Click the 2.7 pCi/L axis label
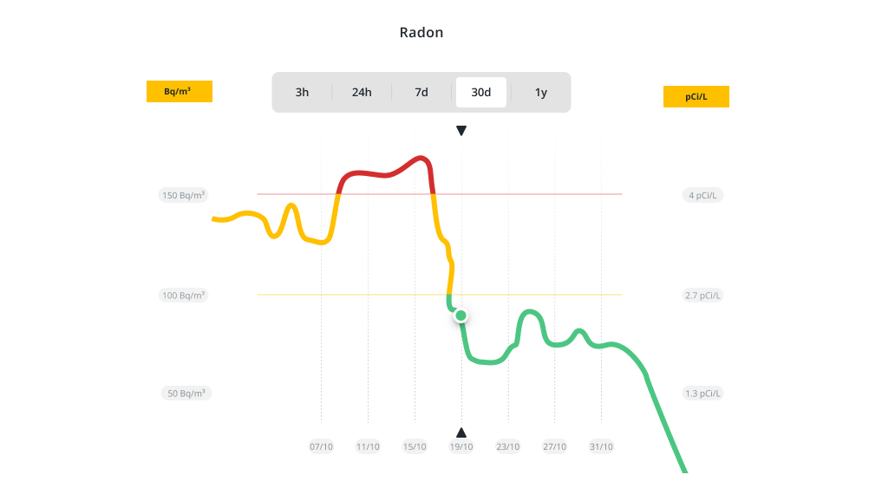Screen dimensions: 895x494 [703, 296]
